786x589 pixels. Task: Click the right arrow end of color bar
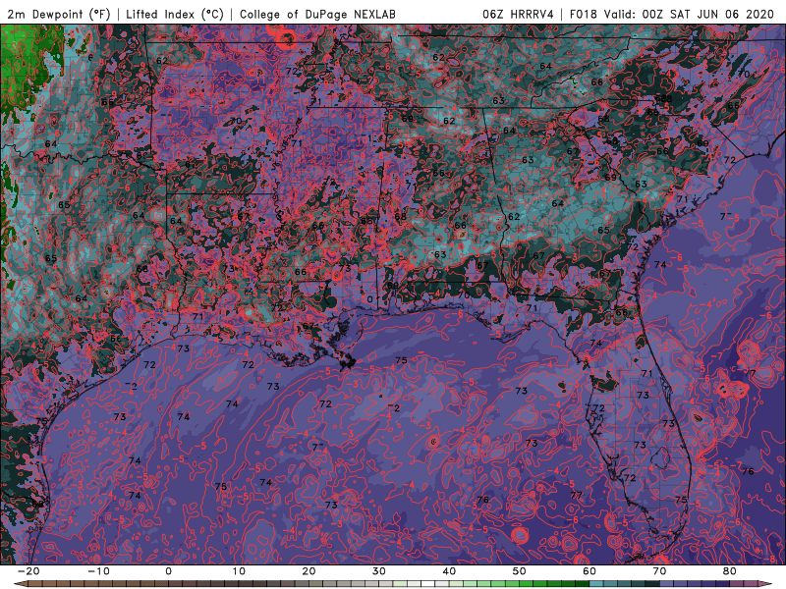767,583
